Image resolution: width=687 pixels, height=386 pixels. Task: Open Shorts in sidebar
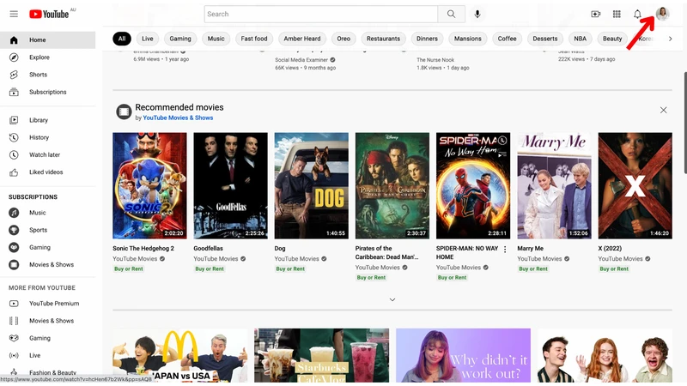[48, 75]
